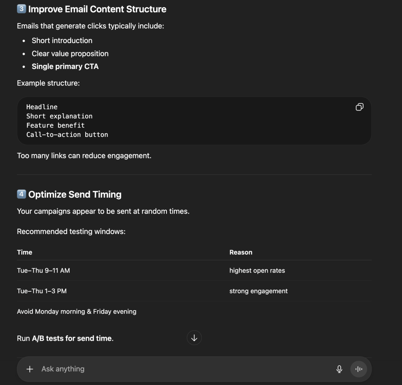Image resolution: width=402 pixels, height=385 pixels.
Task: Select the Reason column header
Action: coord(241,252)
